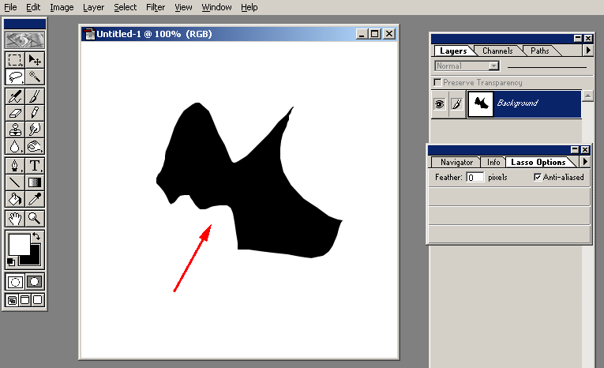Click the layer opacity slider line
This screenshot has width=604, height=368.
547,67
